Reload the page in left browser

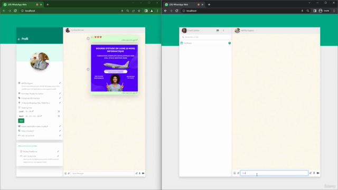click(x=15, y=11)
